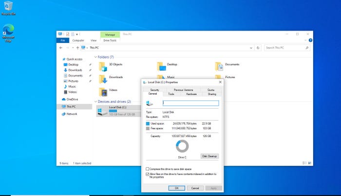Viewport: 341px width, 196px height.
Task: Select the Desktop folder icon in Folders
Action: tap(161, 66)
